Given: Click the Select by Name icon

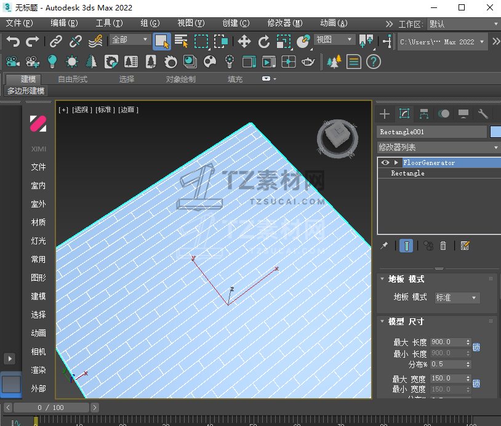Looking at the screenshot, I should tap(181, 41).
